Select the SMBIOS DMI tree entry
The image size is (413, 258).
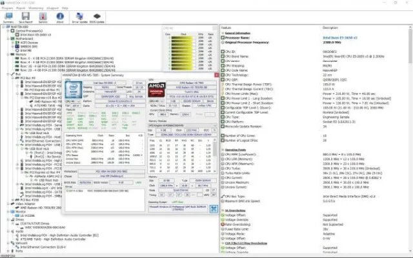(x=28, y=46)
